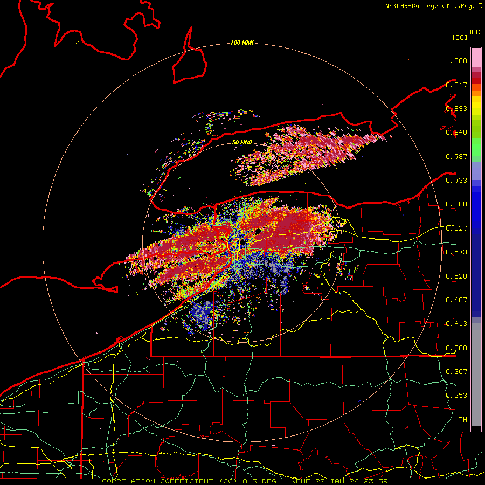Viewport: 485px width, 485px height.
Task: Click the 50 NMI range ring label
Action: pos(242,142)
